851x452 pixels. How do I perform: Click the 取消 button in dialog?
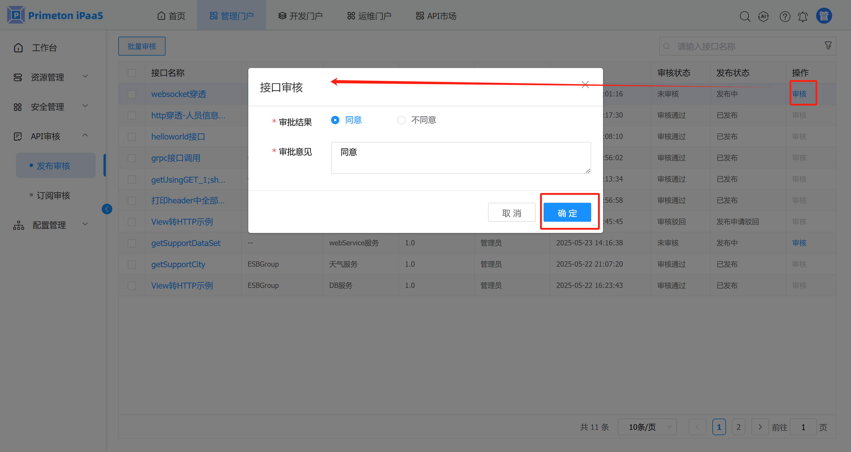pos(511,213)
